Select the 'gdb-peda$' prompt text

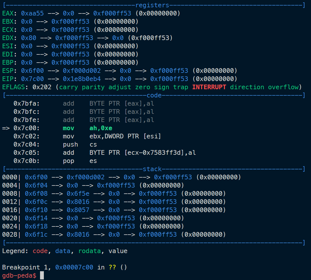tap(19, 275)
